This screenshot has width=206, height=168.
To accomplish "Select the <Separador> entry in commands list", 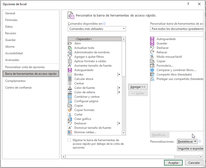I will [x=95, y=39].
